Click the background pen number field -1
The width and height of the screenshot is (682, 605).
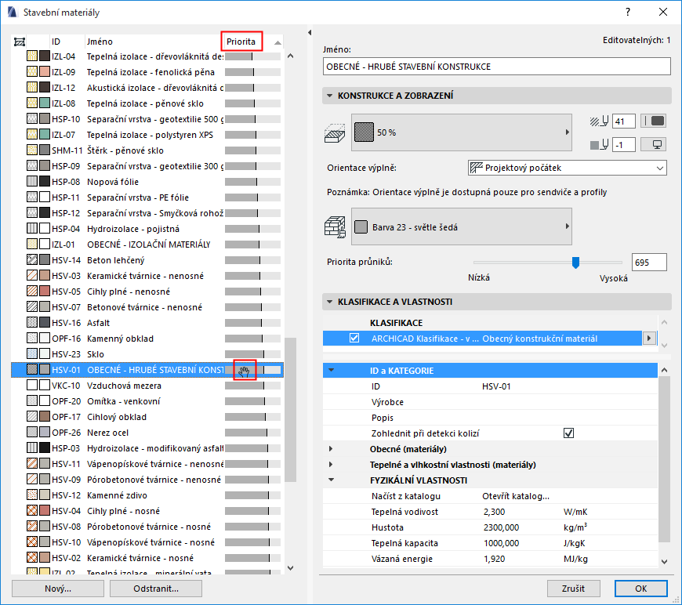click(623, 144)
